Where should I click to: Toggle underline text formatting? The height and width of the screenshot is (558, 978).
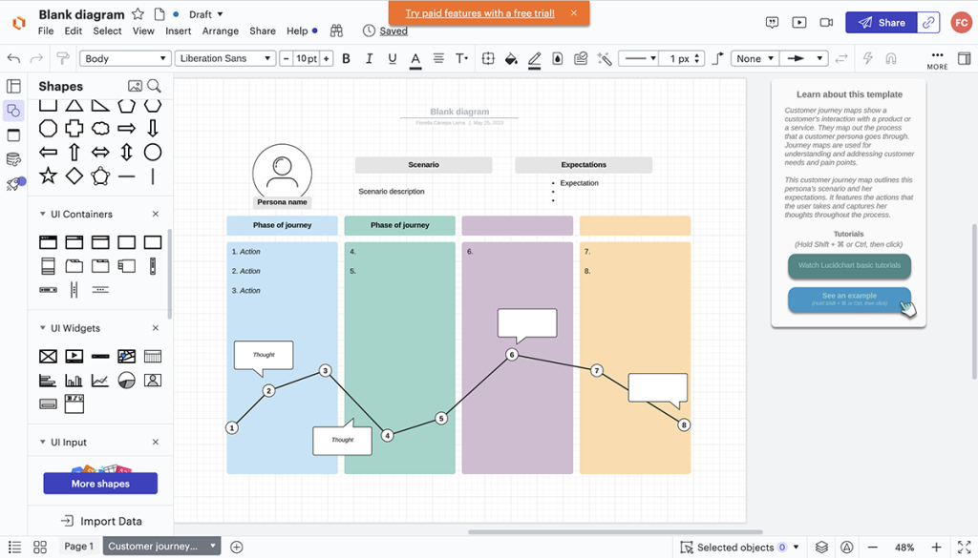[393, 58]
